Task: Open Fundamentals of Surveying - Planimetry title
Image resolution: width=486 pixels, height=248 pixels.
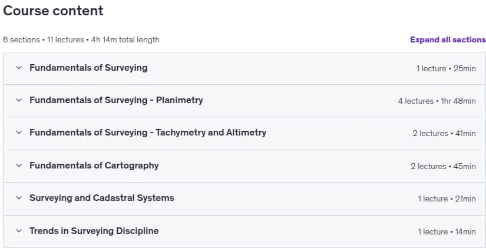Action: (x=116, y=100)
